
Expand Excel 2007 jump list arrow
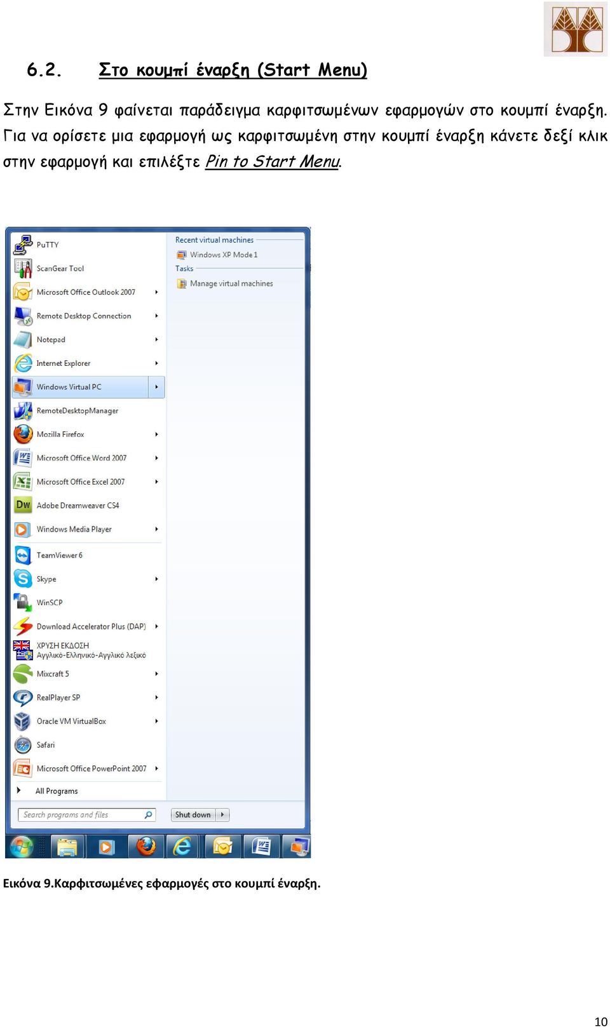coord(156,482)
